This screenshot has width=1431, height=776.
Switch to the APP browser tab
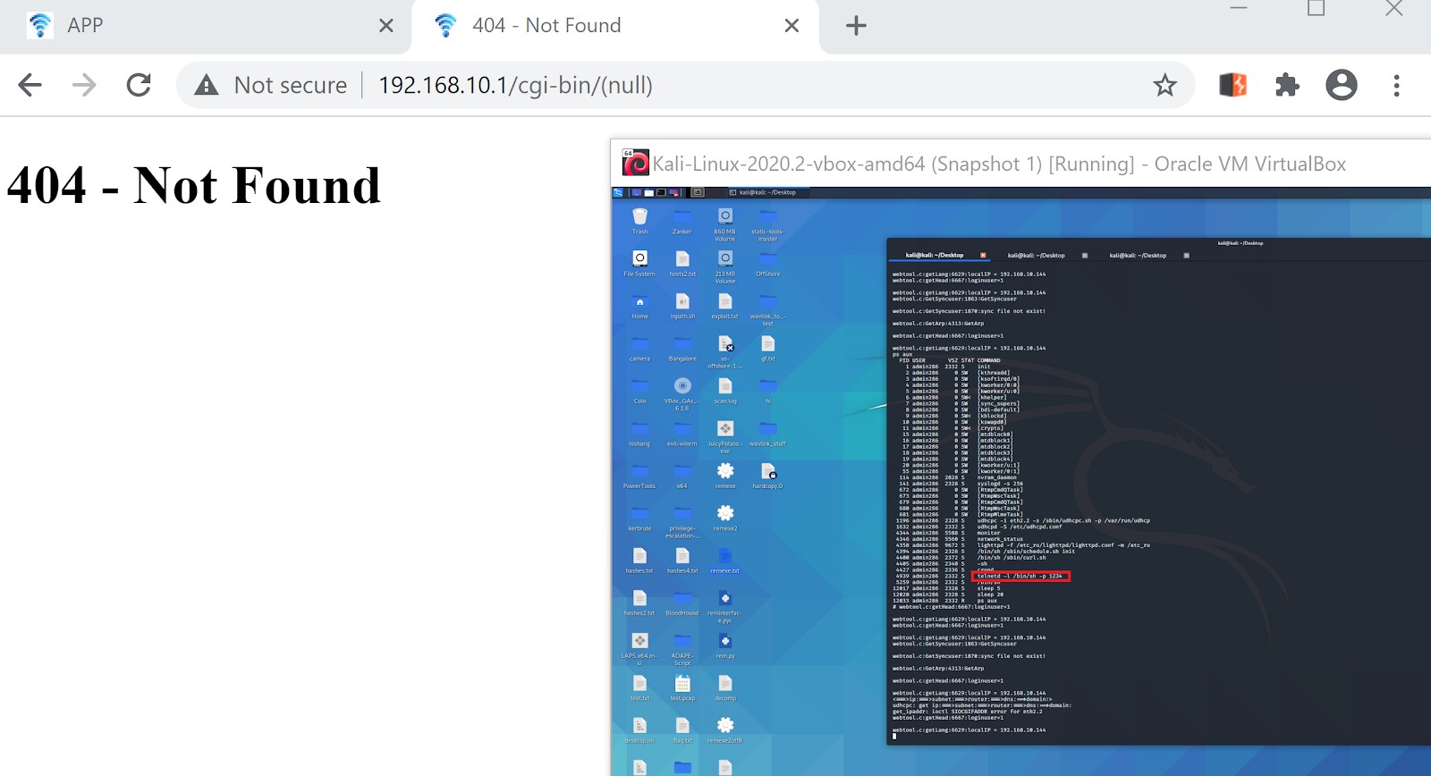point(206,26)
